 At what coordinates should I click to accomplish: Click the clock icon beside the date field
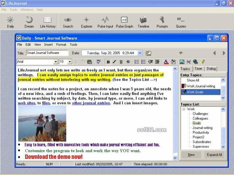pyautogui.click(x=148, y=53)
